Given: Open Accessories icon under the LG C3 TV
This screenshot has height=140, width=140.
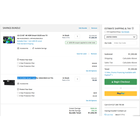Looking at the screenshot, I should pos(18,48).
